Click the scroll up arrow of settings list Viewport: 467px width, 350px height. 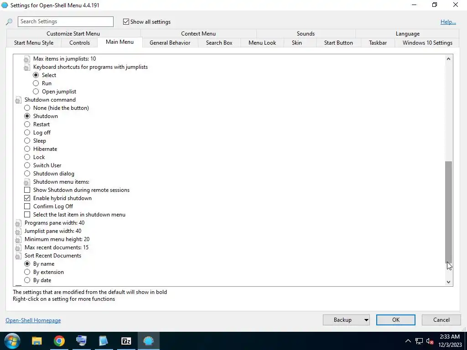(449, 59)
